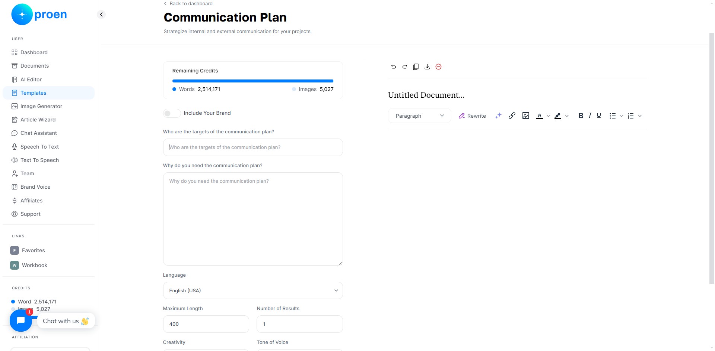
Task: Click the proen logo
Action: click(39, 14)
